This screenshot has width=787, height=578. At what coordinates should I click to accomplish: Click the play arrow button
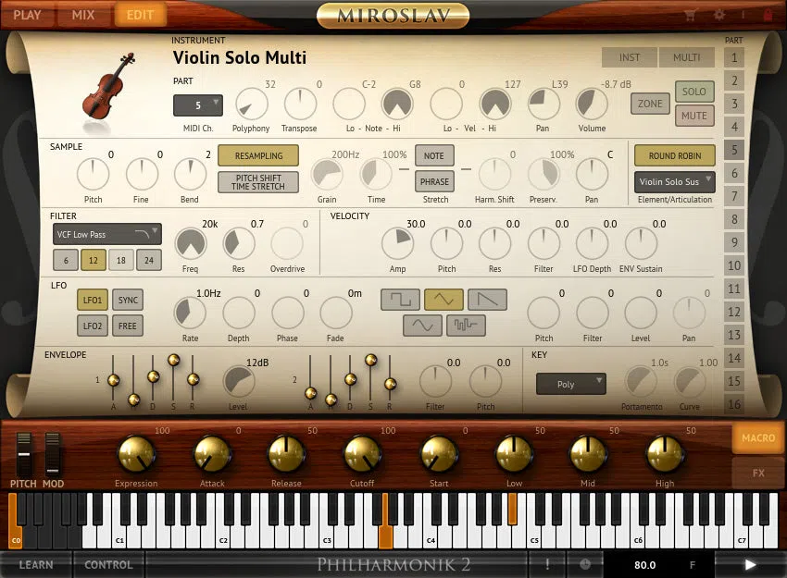[750, 565]
